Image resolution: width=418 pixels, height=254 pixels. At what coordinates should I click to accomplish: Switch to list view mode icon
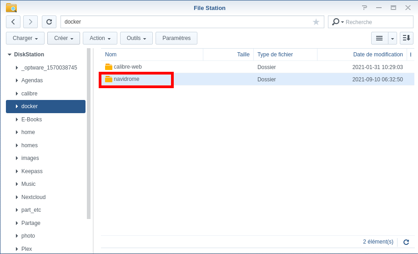pyautogui.click(x=379, y=38)
